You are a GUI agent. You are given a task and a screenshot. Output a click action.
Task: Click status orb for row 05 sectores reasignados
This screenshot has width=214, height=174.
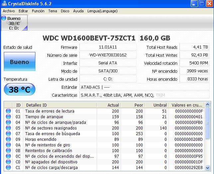[x=8, y=128]
